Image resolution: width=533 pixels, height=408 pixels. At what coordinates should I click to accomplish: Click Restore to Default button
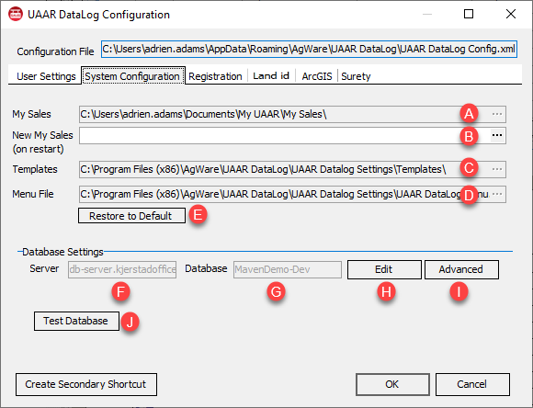132,216
